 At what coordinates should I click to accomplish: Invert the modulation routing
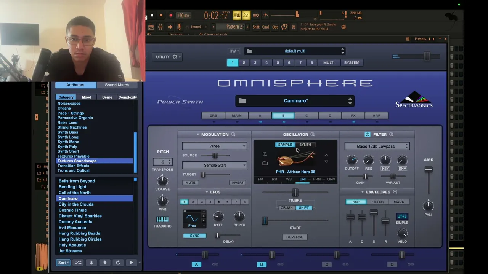[237, 183]
